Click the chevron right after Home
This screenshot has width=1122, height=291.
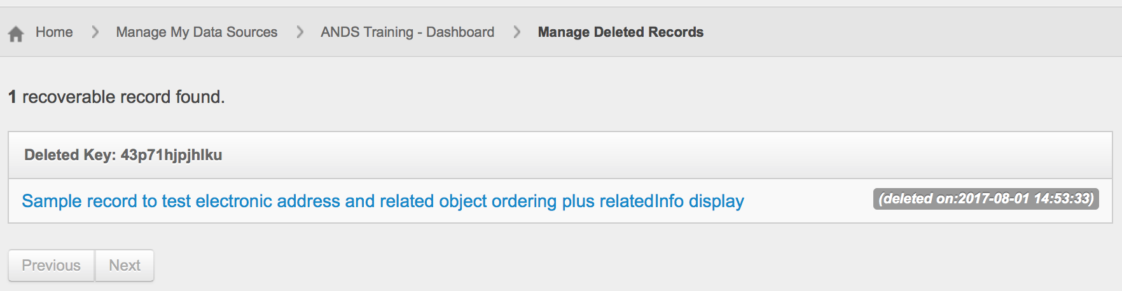(x=95, y=32)
